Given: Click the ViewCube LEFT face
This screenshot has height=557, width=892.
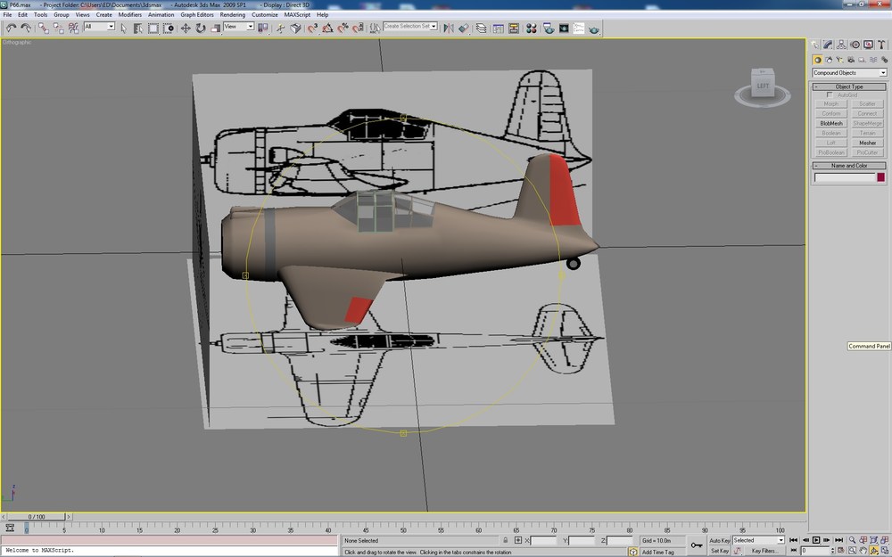Looking at the screenshot, I should (x=763, y=86).
